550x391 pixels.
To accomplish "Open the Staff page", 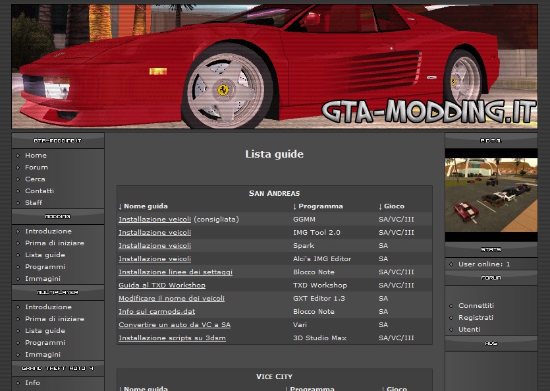I will (x=34, y=202).
